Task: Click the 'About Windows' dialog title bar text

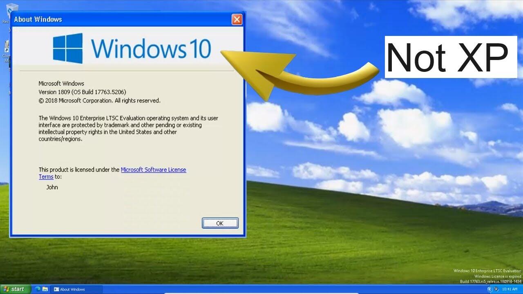Action: coord(38,19)
